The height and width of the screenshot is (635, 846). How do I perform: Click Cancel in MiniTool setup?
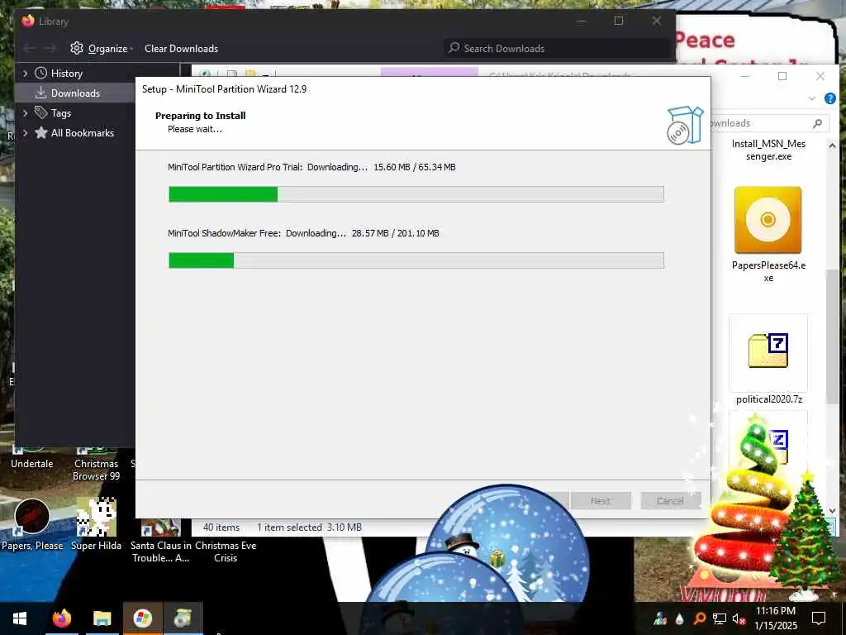click(671, 500)
